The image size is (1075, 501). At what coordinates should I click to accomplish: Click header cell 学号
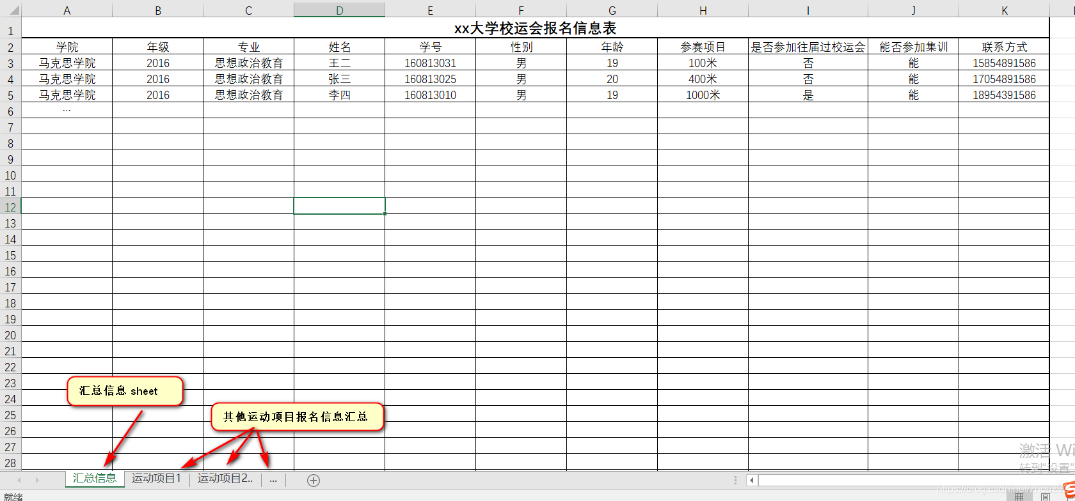tap(431, 47)
